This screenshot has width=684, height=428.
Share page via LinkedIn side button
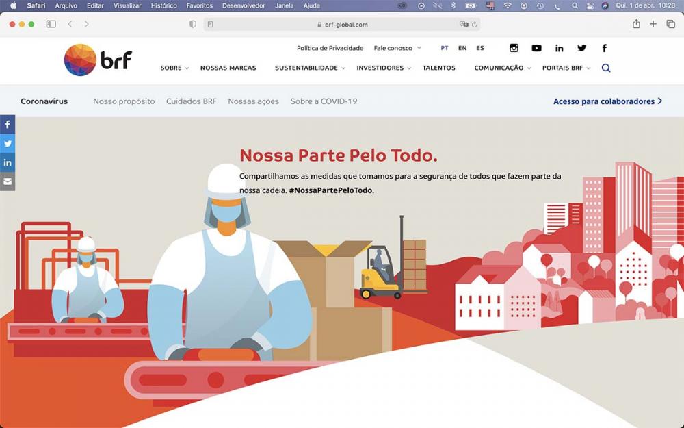coord(8,162)
